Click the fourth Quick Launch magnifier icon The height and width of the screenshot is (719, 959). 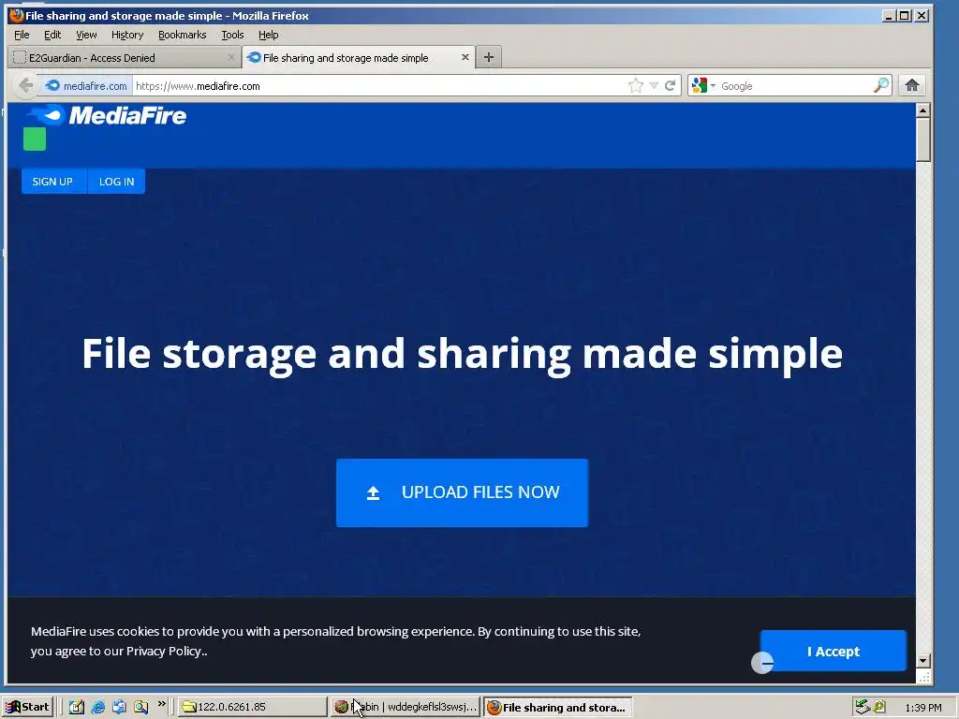[140, 707]
